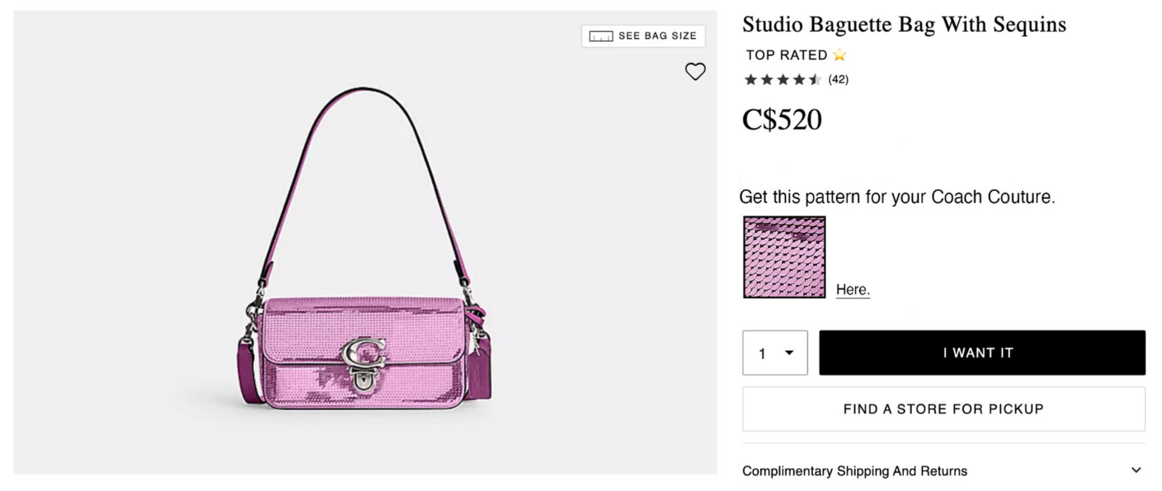
Task: Follow the "Here." link
Action: [852, 290]
